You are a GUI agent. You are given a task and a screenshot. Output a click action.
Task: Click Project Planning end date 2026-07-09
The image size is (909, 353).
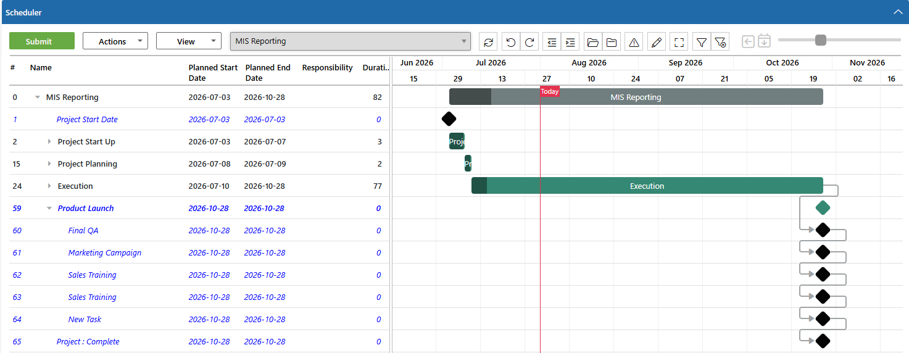click(x=265, y=164)
